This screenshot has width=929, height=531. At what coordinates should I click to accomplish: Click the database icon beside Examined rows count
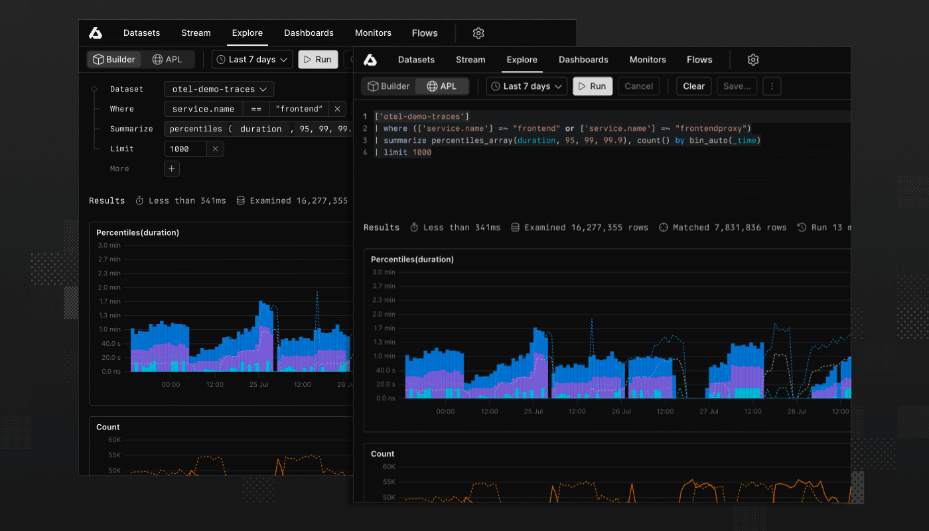click(x=516, y=227)
